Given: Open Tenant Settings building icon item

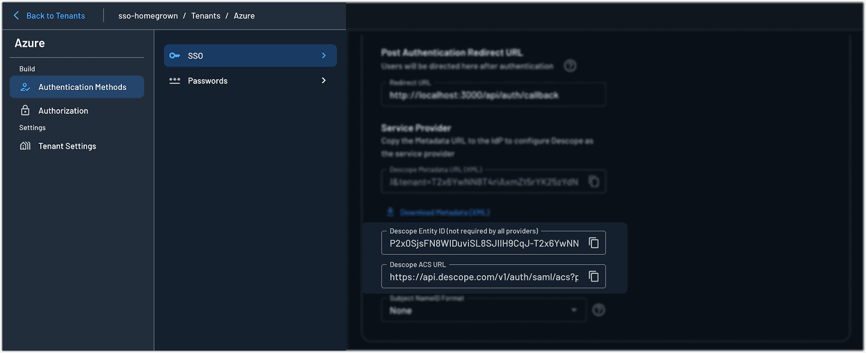Looking at the screenshot, I should point(25,146).
